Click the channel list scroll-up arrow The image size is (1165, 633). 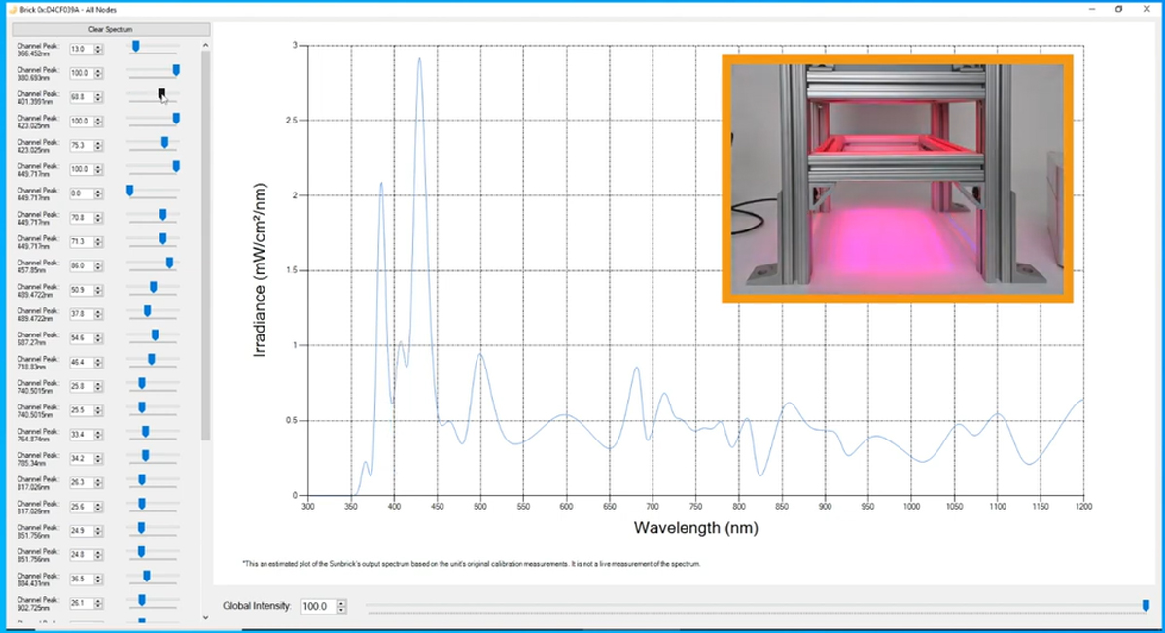click(x=206, y=46)
